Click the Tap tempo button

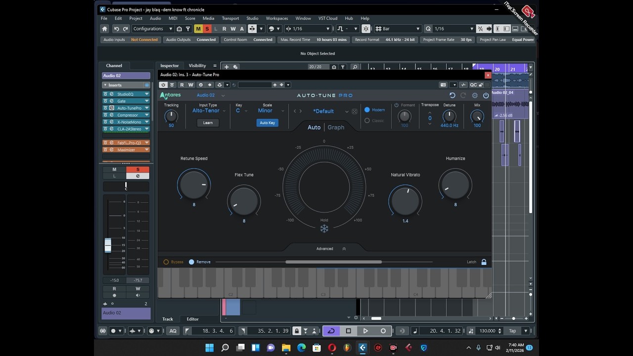[512, 331]
